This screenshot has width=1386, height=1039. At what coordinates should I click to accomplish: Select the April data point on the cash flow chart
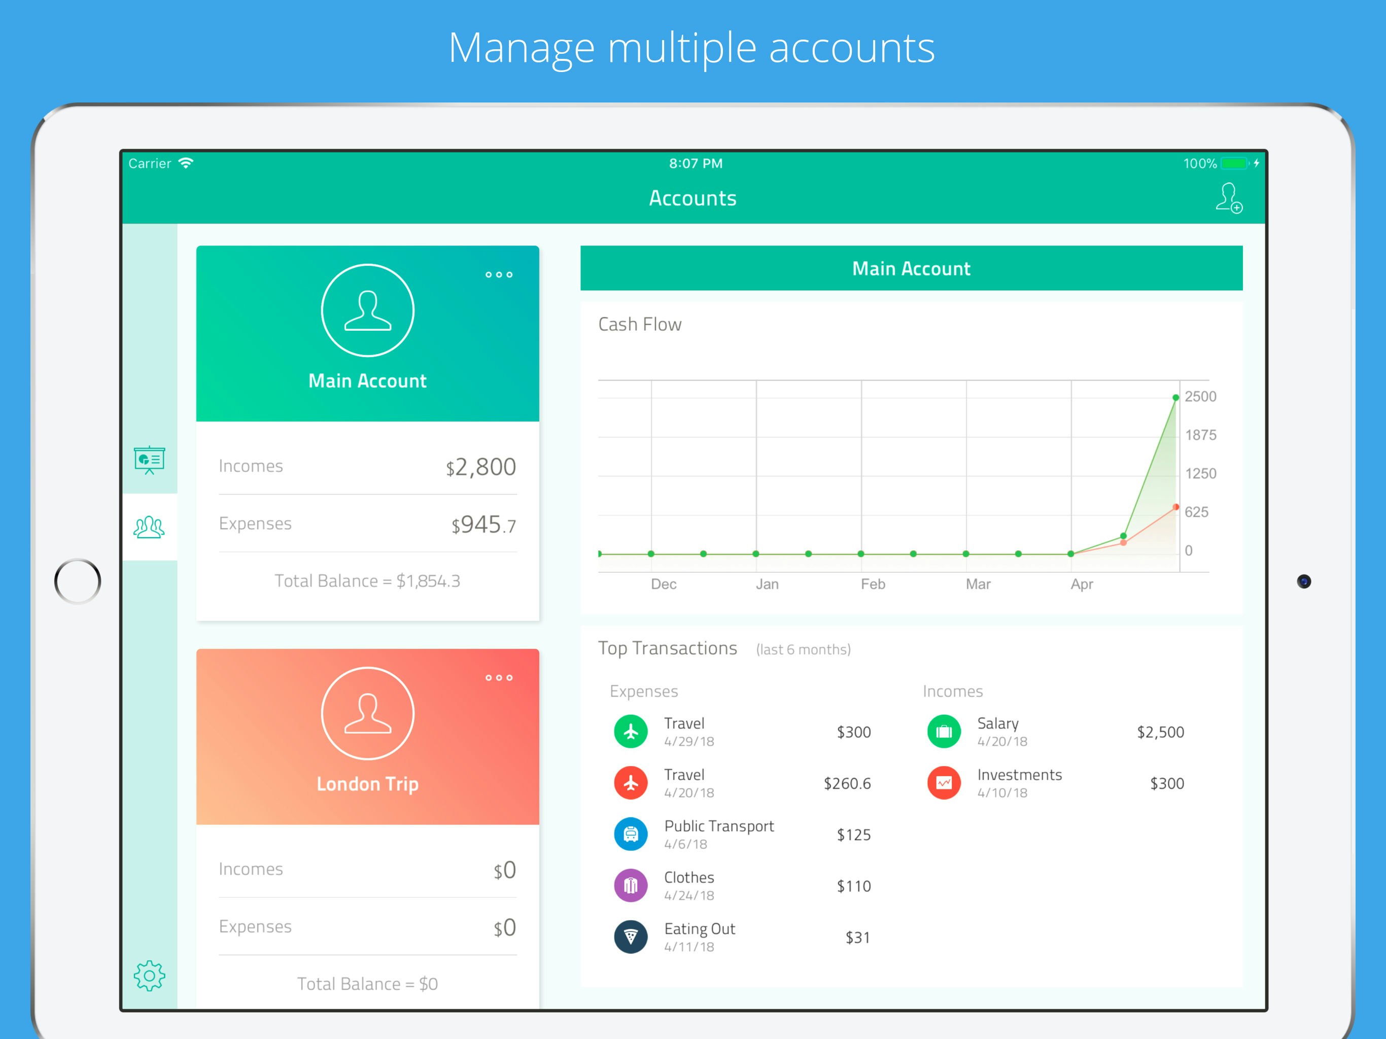(1070, 554)
